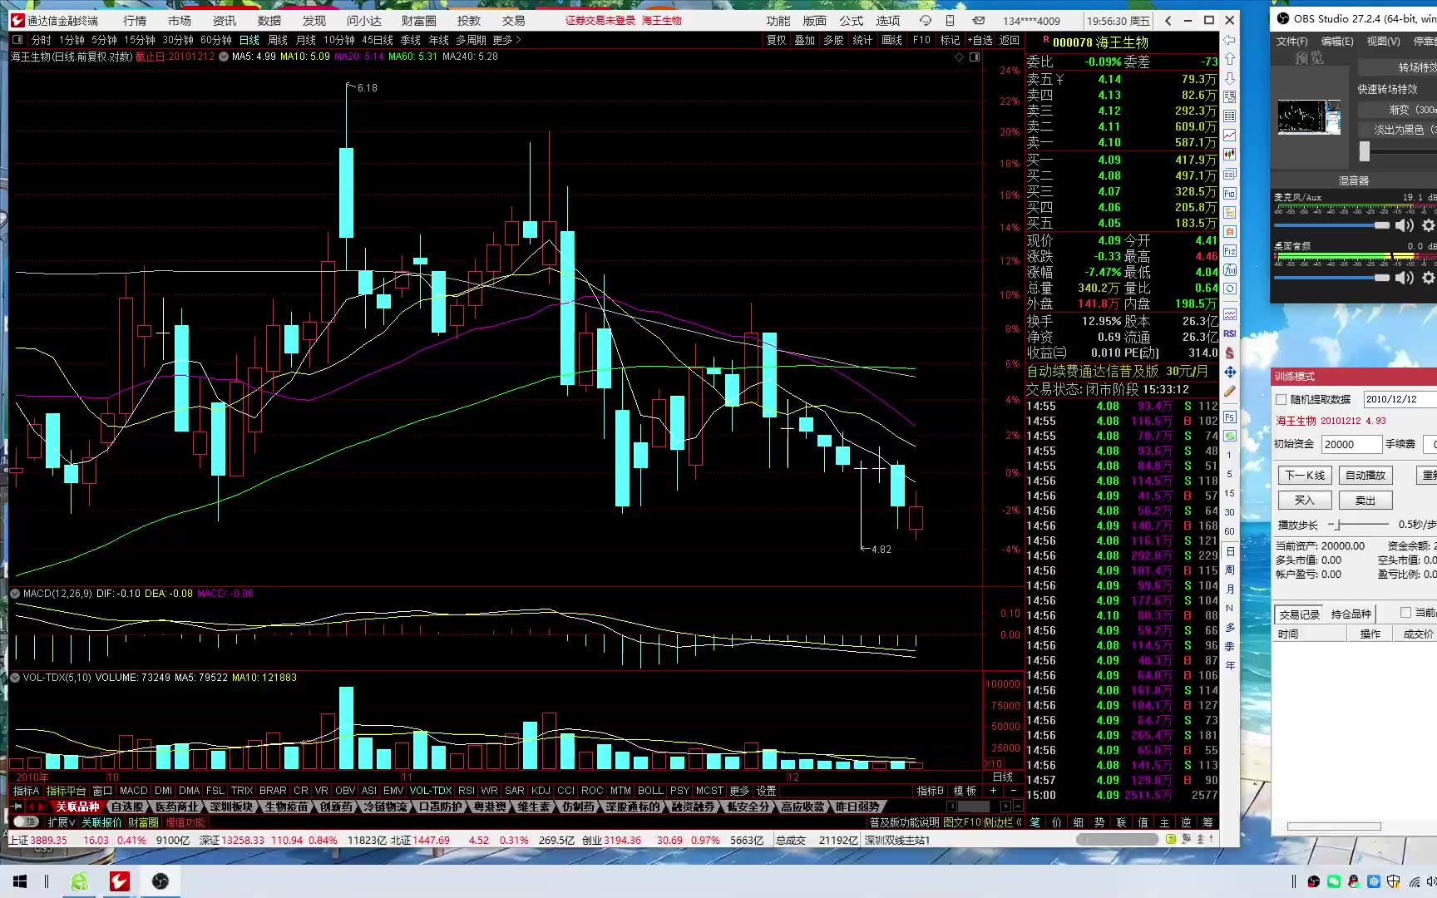Click the 买入 button
The height and width of the screenshot is (898, 1437).
(x=1304, y=501)
